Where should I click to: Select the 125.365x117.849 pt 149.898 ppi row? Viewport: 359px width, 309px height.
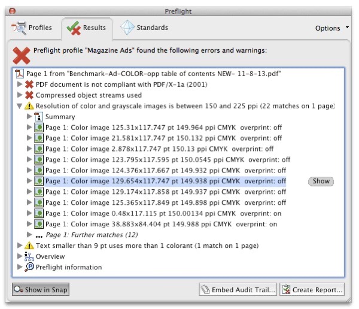pyautogui.click(x=166, y=202)
